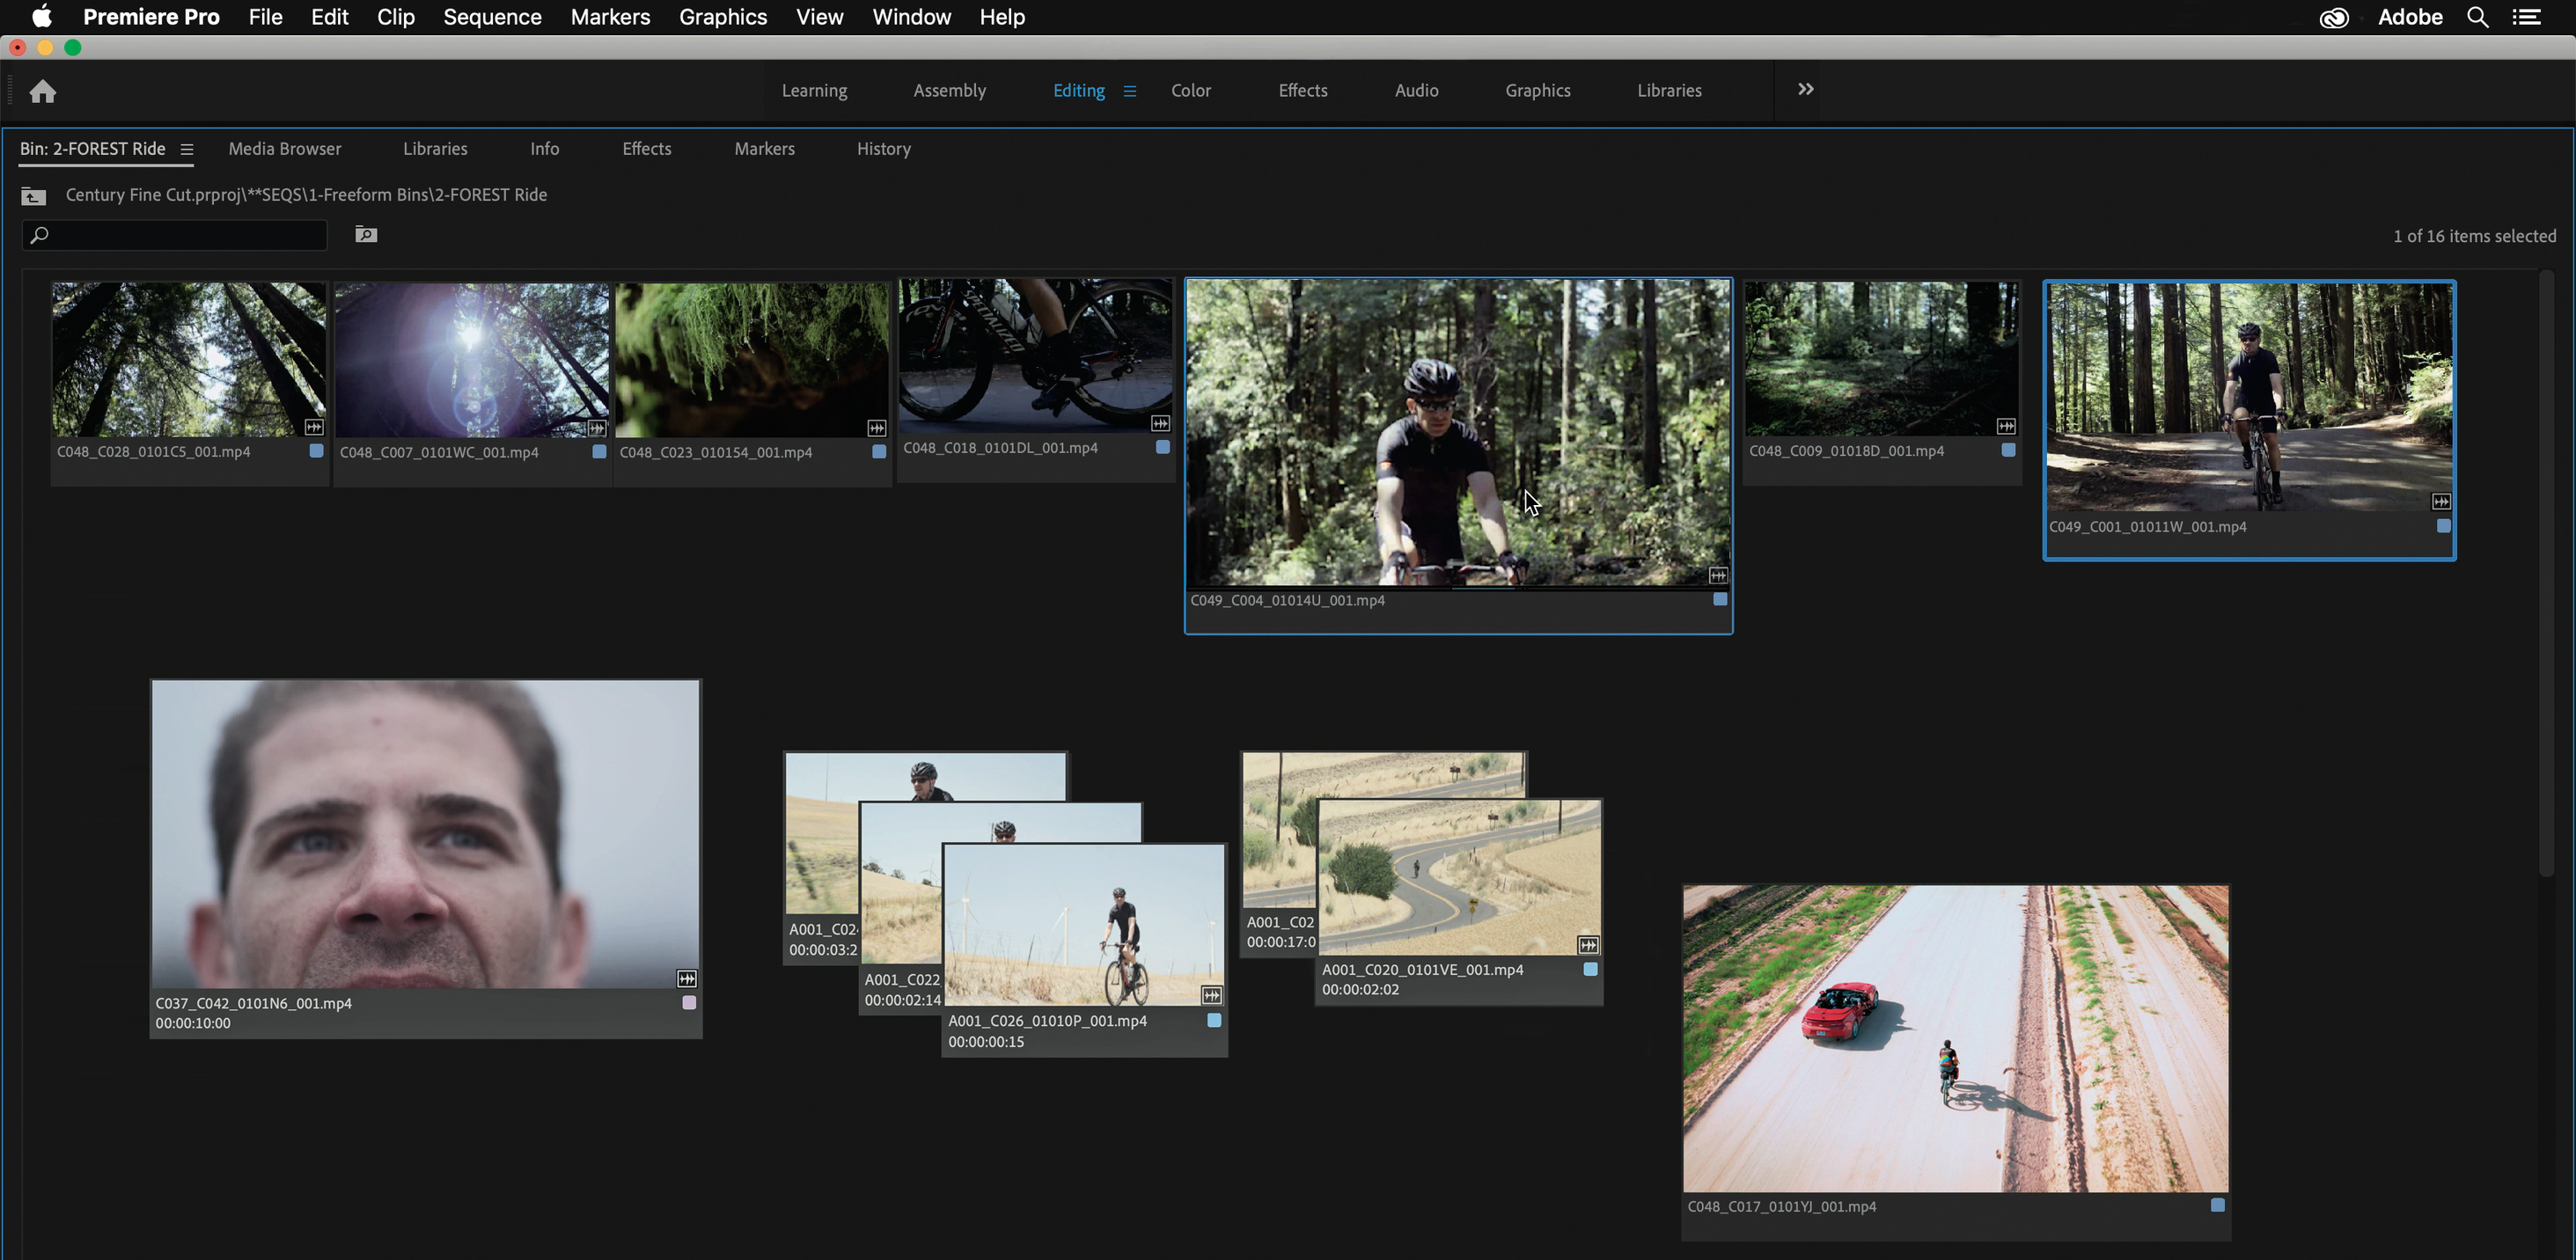Expand the workspace overflow chevrons
Viewport: 2576px width, 1260px height.
pyautogui.click(x=1805, y=89)
